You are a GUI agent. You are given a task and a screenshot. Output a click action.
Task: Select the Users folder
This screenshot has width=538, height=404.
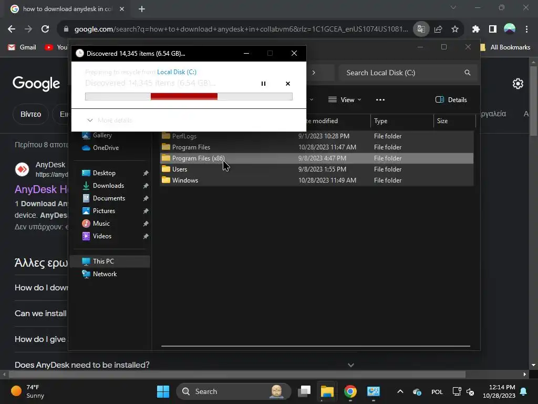[317, 169]
